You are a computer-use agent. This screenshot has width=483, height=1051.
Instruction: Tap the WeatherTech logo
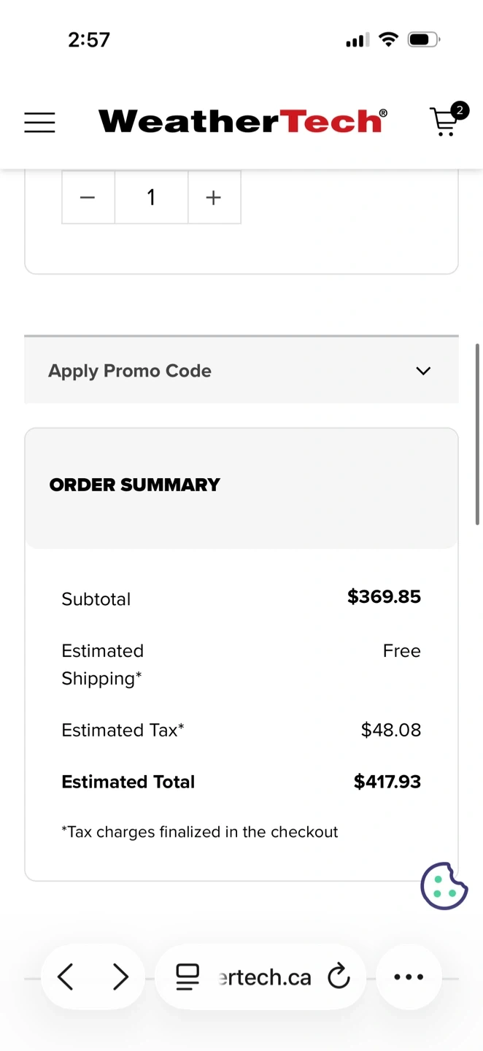tap(242, 121)
